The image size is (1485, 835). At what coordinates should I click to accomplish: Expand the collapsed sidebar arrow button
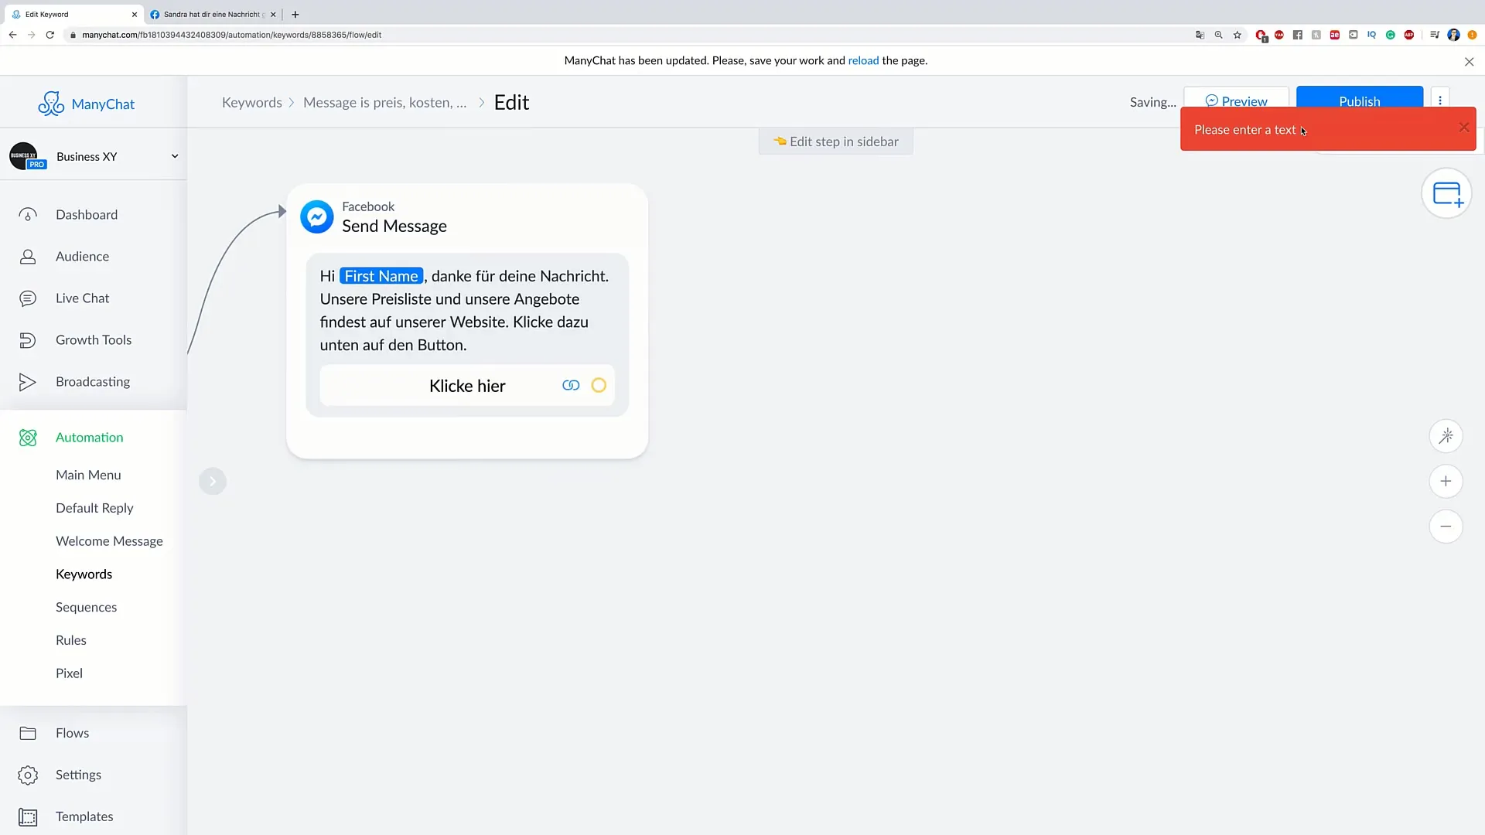[213, 481]
